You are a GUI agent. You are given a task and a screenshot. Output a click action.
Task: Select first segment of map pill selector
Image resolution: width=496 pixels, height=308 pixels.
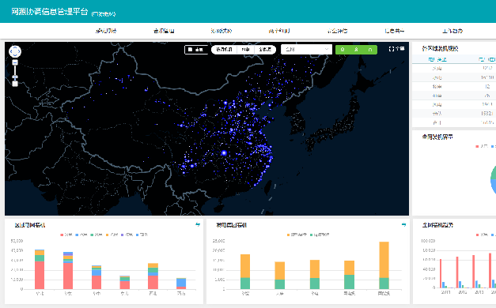224,50
